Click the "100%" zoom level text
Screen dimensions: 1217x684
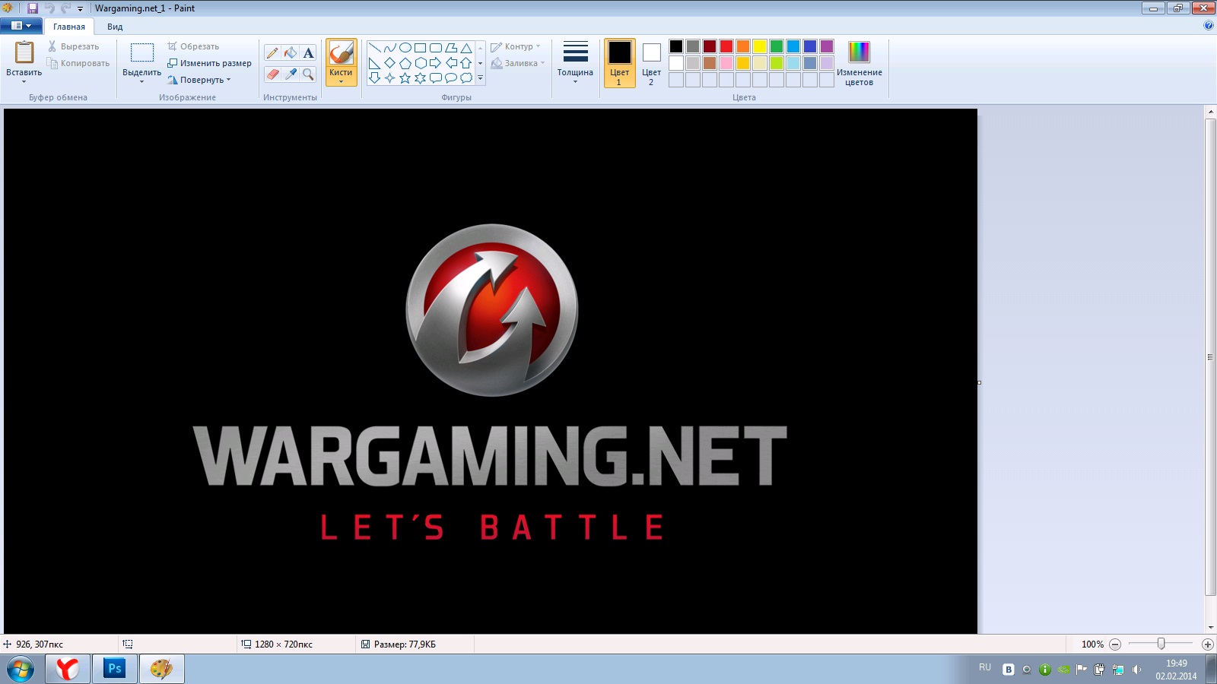tap(1092, 644)
